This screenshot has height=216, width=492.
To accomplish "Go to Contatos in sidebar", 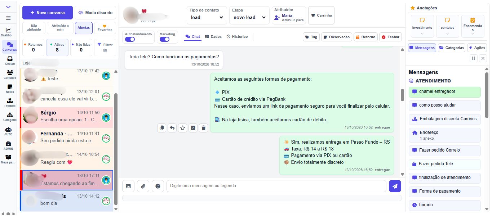I will [x=10, y=75].
